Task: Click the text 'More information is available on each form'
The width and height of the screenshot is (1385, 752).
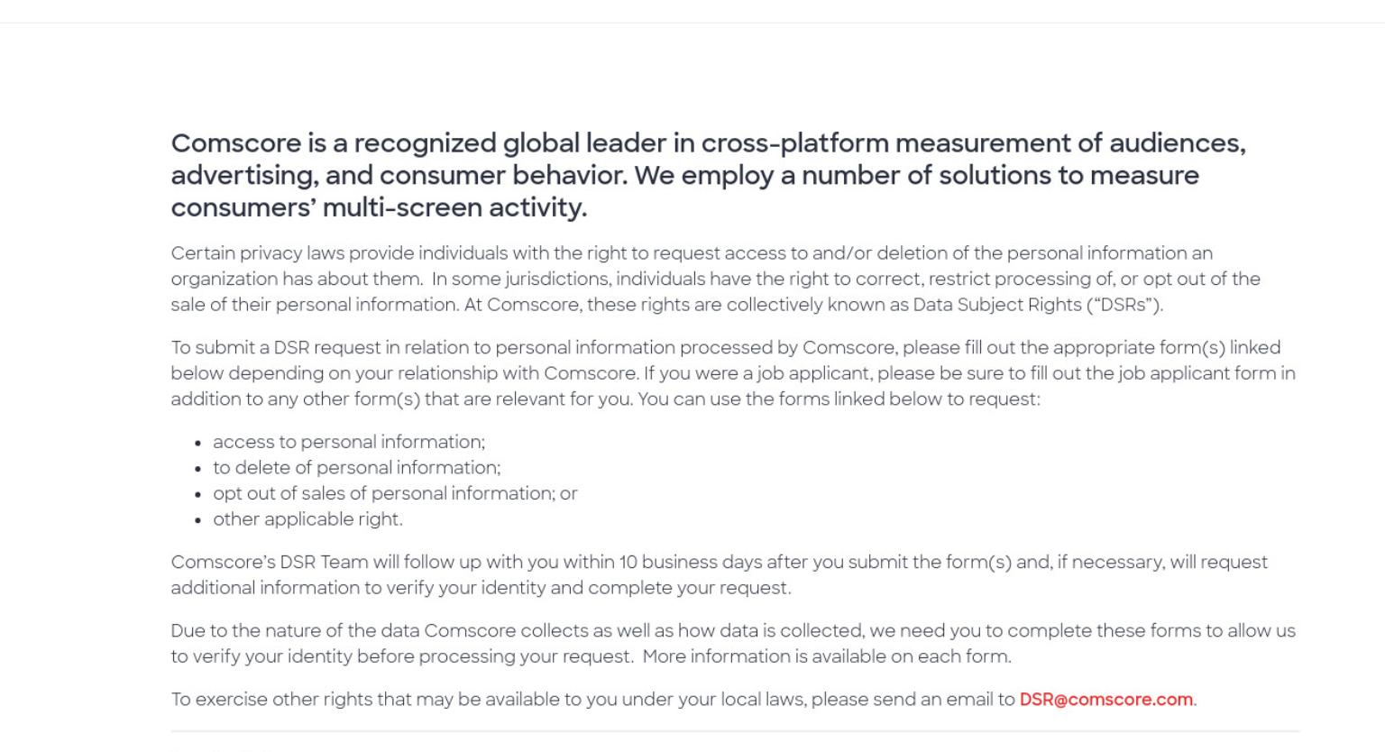Action: click(x=827, y=656)
